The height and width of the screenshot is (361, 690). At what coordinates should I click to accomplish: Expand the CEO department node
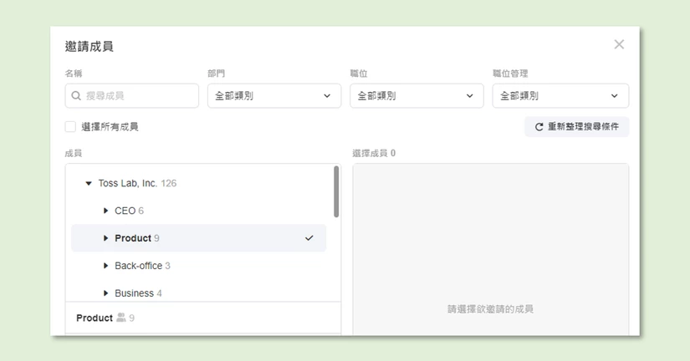pyautogui.click(x=105, y=211)
